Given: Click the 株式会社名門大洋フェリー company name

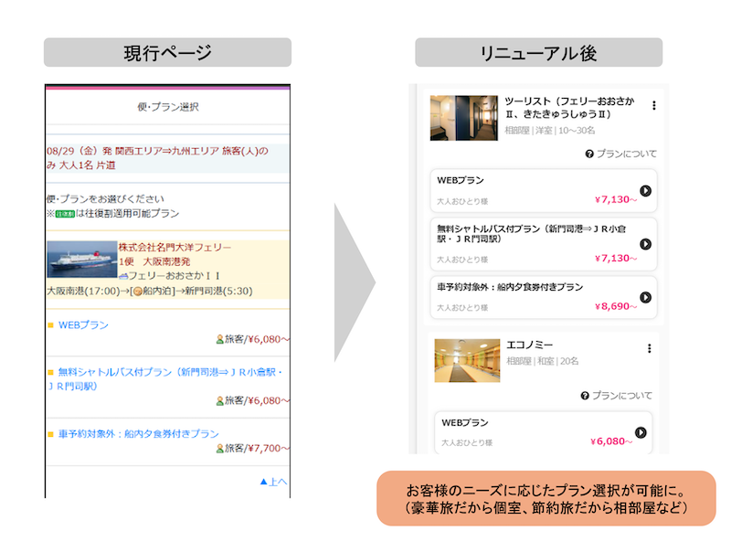Looking at the screenshot, I should 175,247.
